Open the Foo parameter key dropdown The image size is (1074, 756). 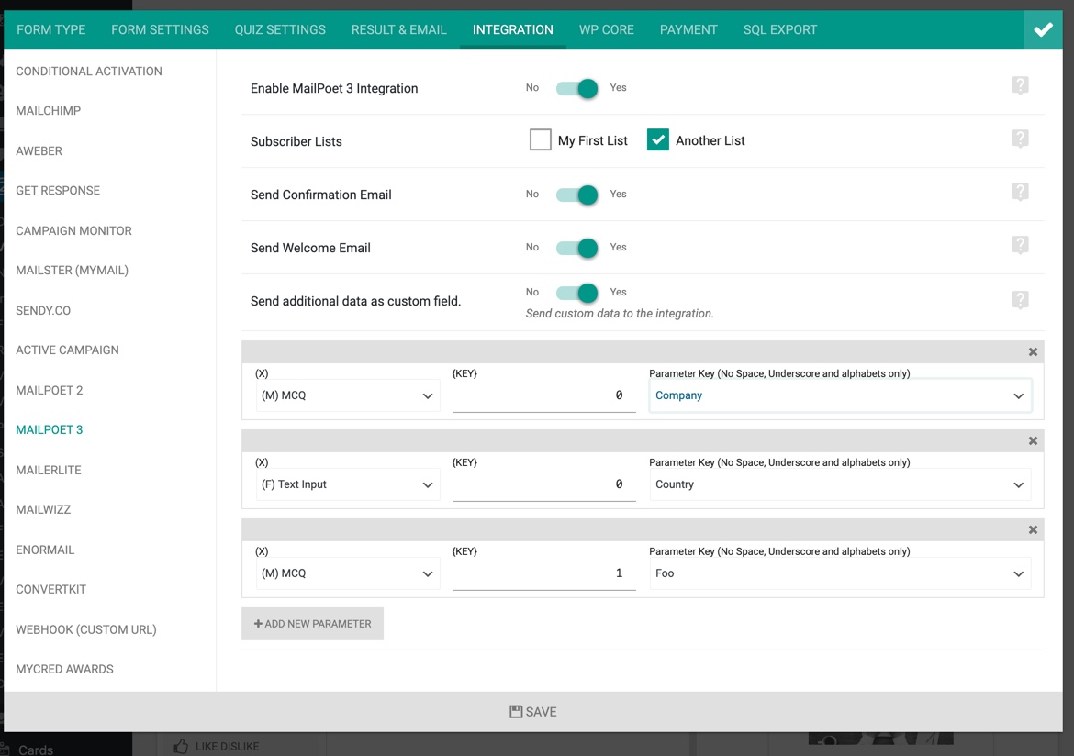point(840,573)
